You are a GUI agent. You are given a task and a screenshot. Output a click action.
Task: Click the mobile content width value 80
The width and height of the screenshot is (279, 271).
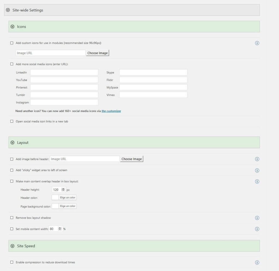(51, 229)
